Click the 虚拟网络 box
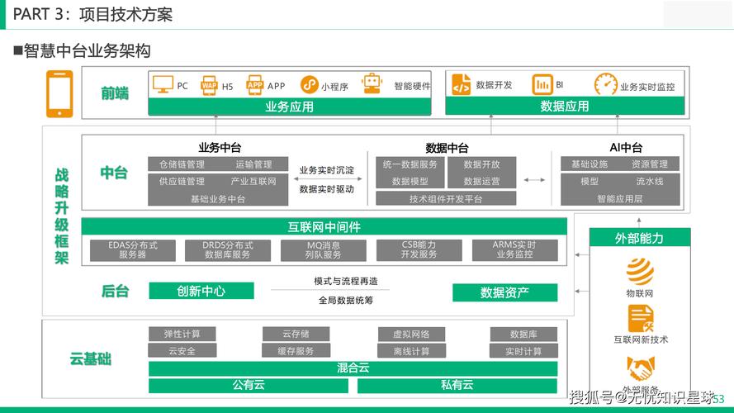734x413 pixels. (411, 335)
